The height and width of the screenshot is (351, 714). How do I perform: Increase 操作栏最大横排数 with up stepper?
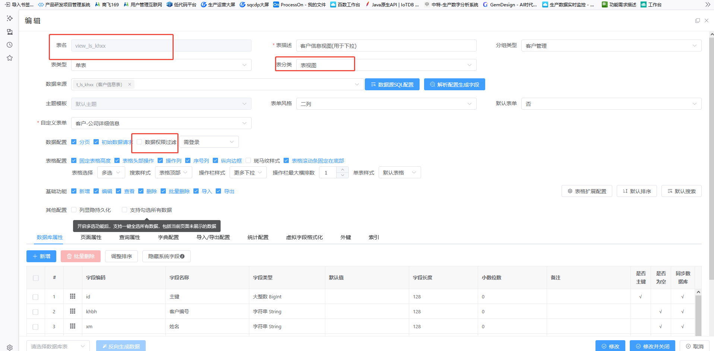coord(342,170)
